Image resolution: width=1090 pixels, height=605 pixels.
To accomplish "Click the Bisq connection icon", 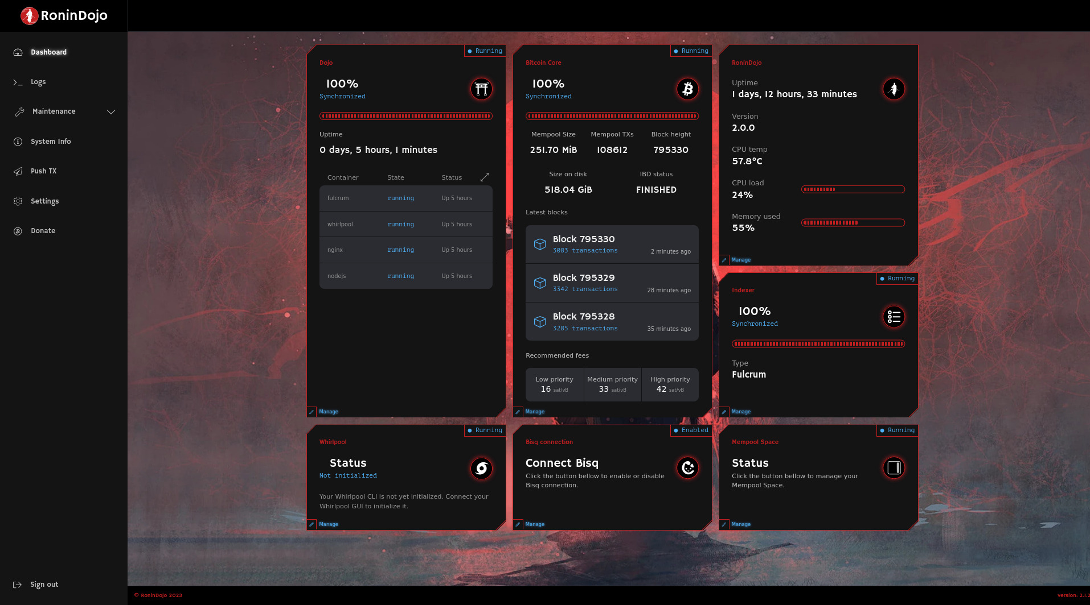I will click(687, 468).
